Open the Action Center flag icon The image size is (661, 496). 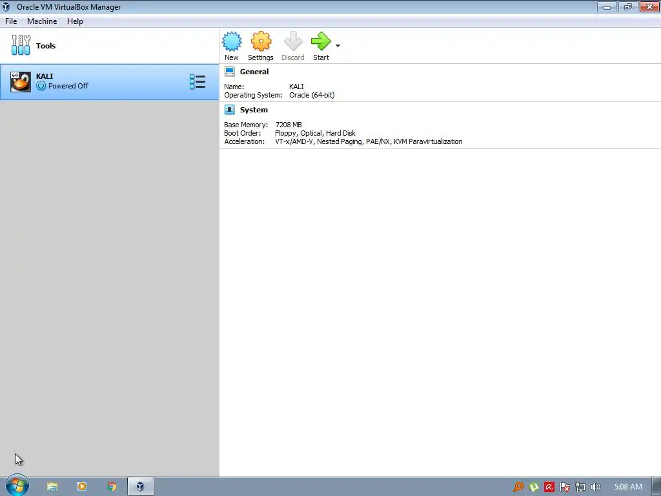(564, 487)
